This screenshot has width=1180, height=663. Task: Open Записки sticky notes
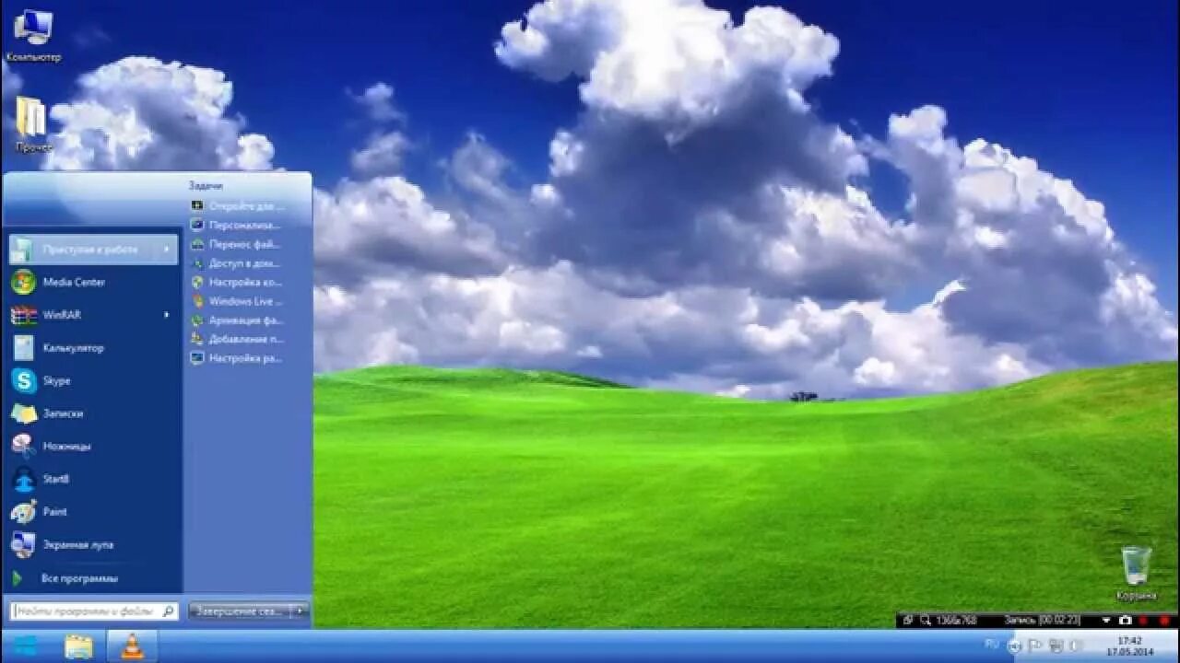tap(92, 413)
